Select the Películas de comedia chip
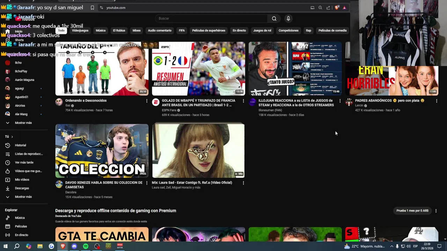447x251 pixels. [x=332, y=30]
